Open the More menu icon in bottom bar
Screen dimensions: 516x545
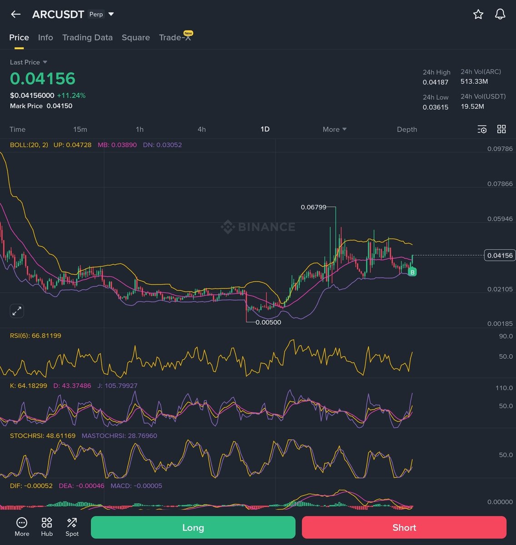coord(22,527)
